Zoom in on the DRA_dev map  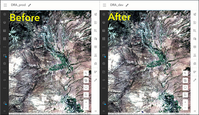point(185,102)
